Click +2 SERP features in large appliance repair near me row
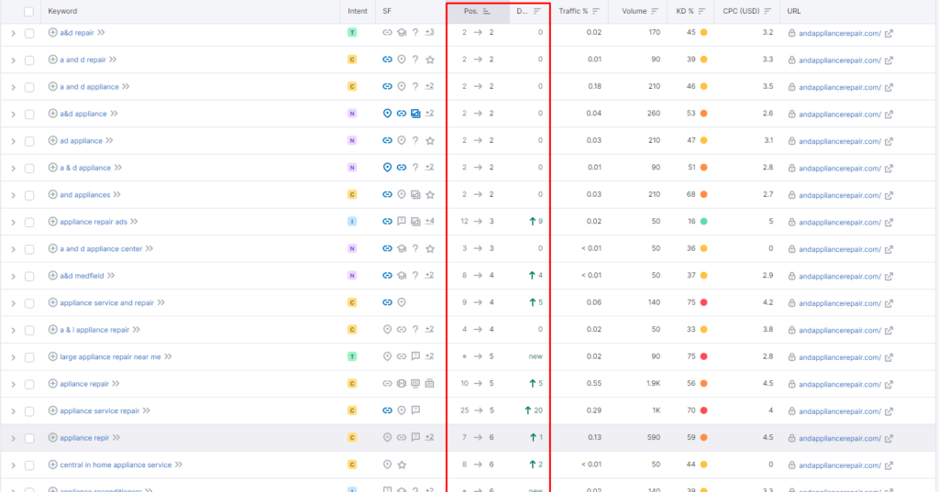Viewport: 939px width, 492px height. click(x=429, y=356)
